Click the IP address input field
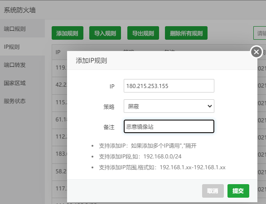Viewport: 266px width, 204px height. 169,86
